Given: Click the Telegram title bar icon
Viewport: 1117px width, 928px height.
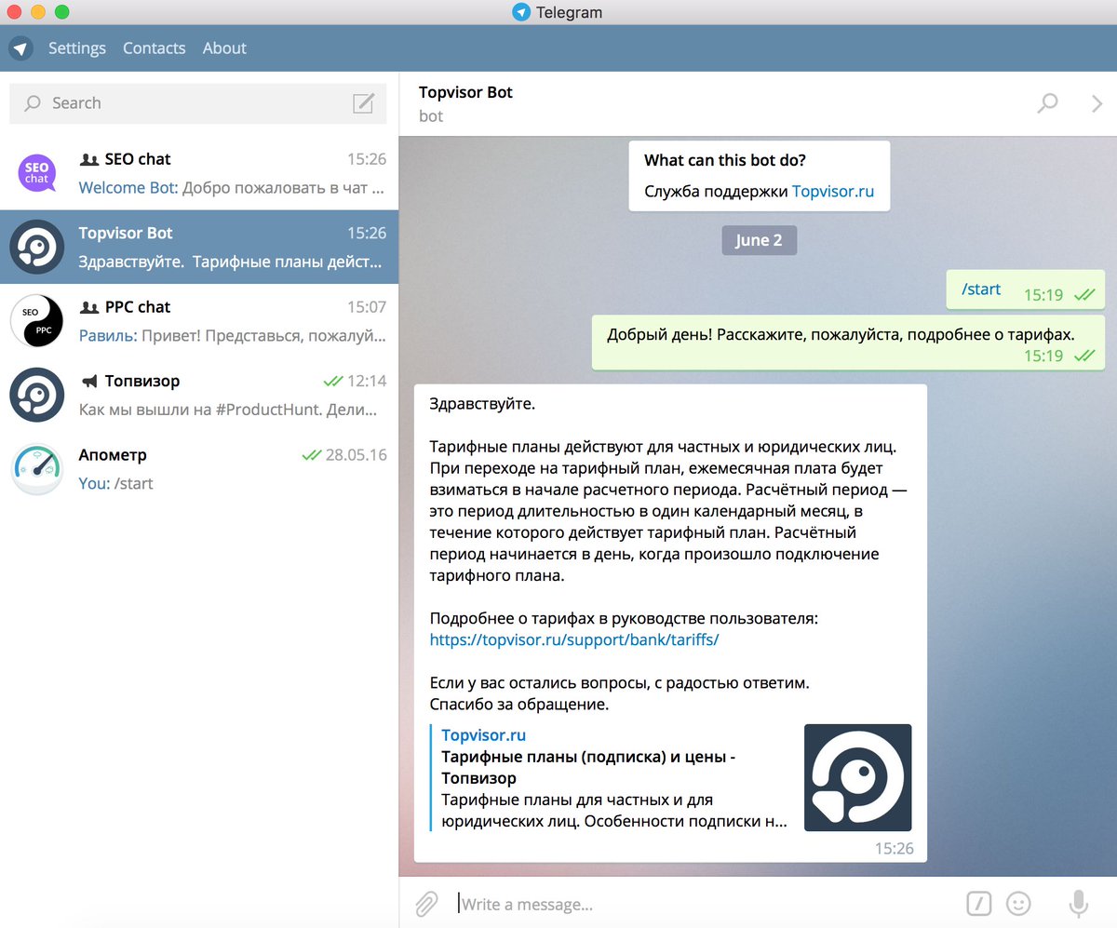Looking at the screenshot, I should point(521,12).
